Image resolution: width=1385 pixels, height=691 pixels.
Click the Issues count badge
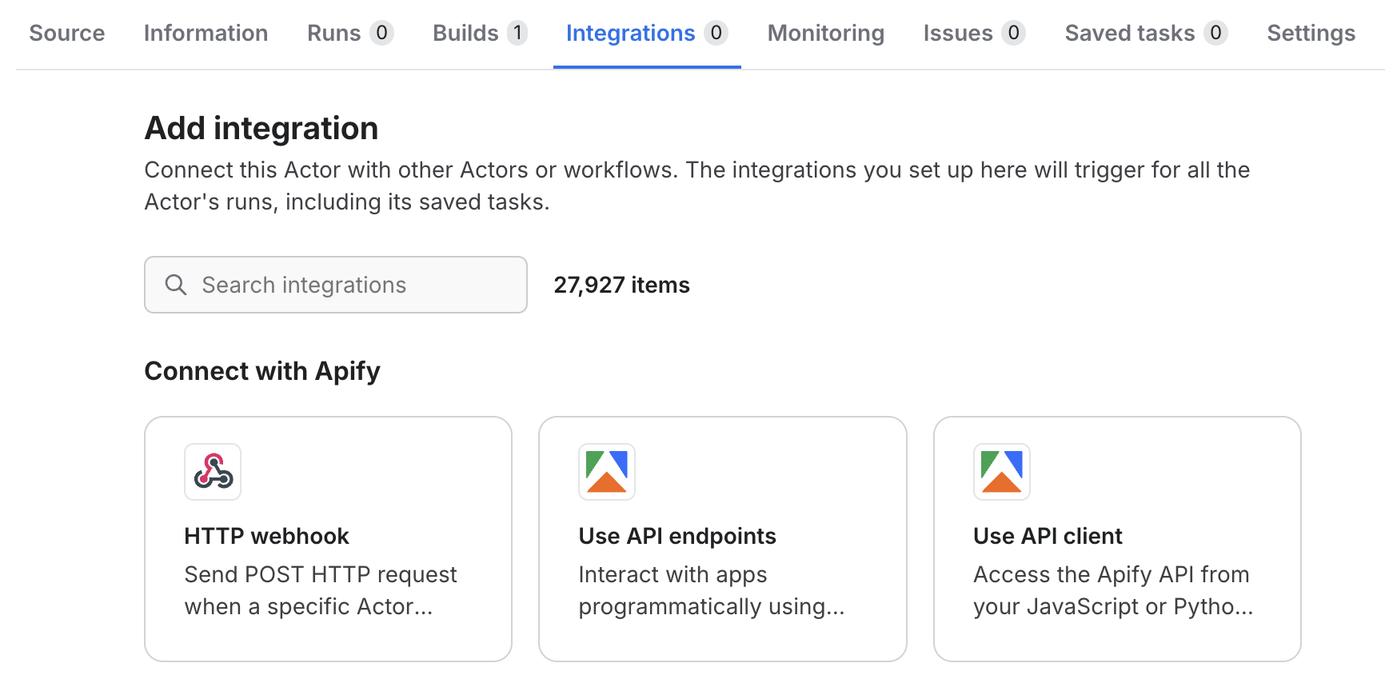[x=1013, y=33]
